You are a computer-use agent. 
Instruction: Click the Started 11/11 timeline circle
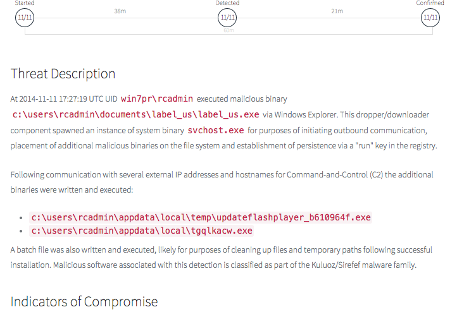(25, 18)
